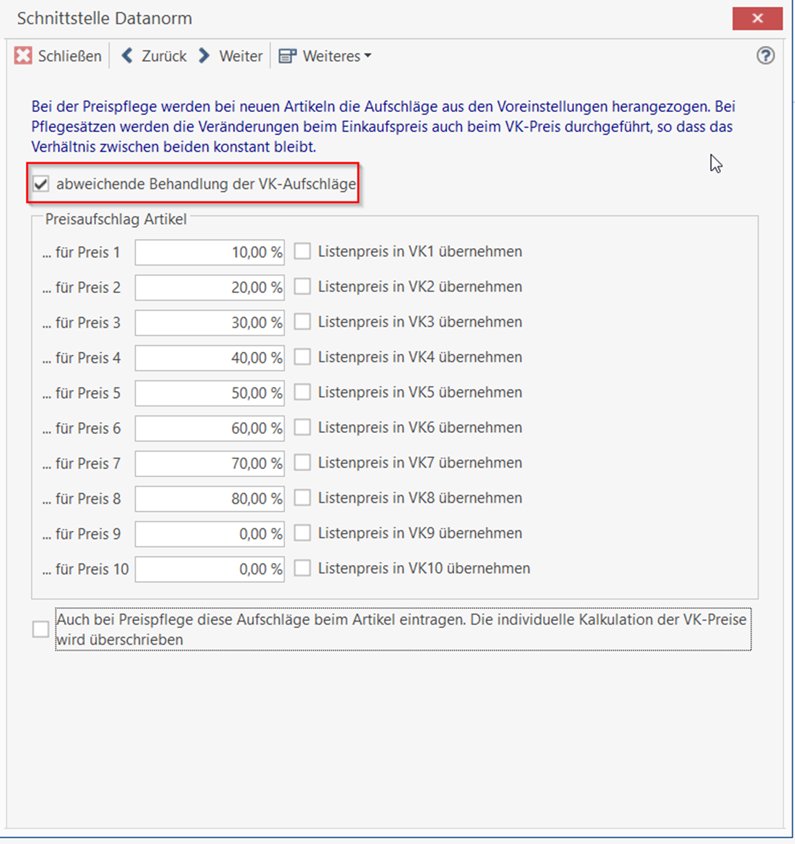Select the Preis 4 percentage field
Screen dimensions: 795x844
(209, 358)
